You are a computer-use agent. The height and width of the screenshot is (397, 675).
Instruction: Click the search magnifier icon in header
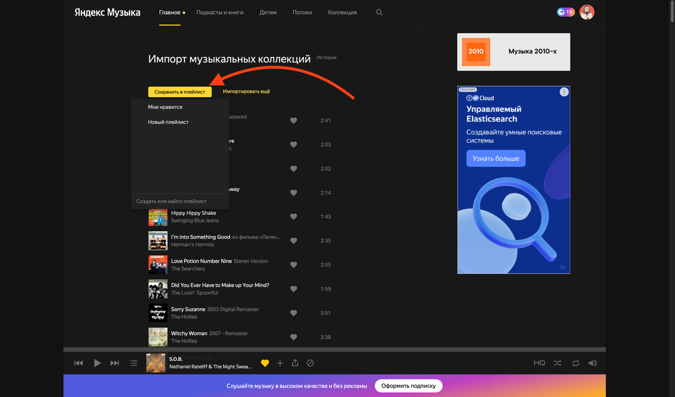pyautogui.click(x=379, y=12)
